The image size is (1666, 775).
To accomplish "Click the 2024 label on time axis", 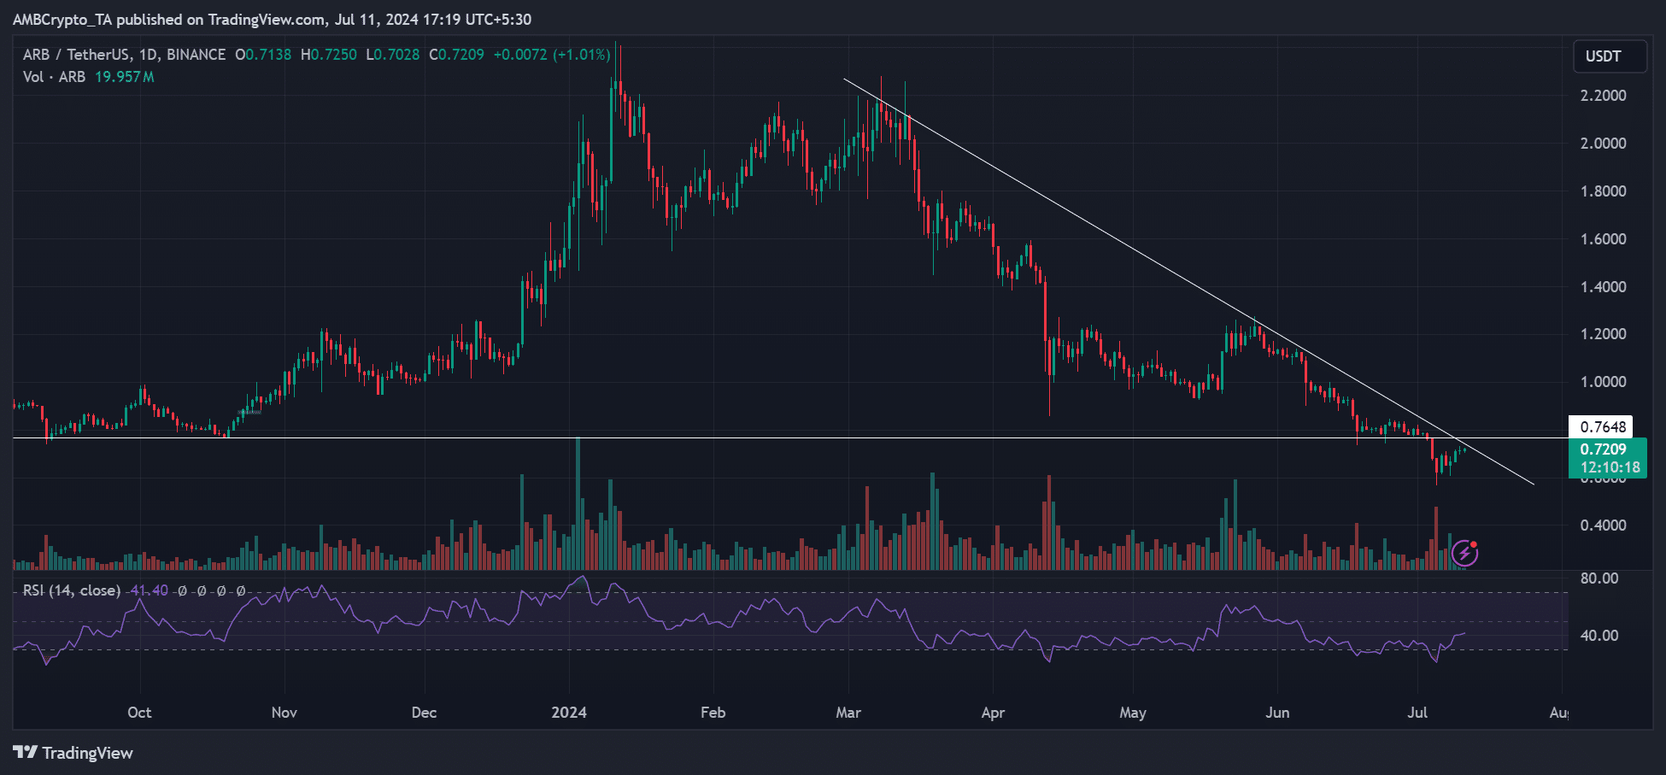I will coord(569,713).
